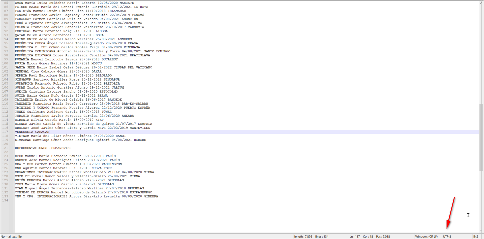Click Windows (CR LF) line ending indicator
This screenshot has width=484, height=239.
[426, 236]
